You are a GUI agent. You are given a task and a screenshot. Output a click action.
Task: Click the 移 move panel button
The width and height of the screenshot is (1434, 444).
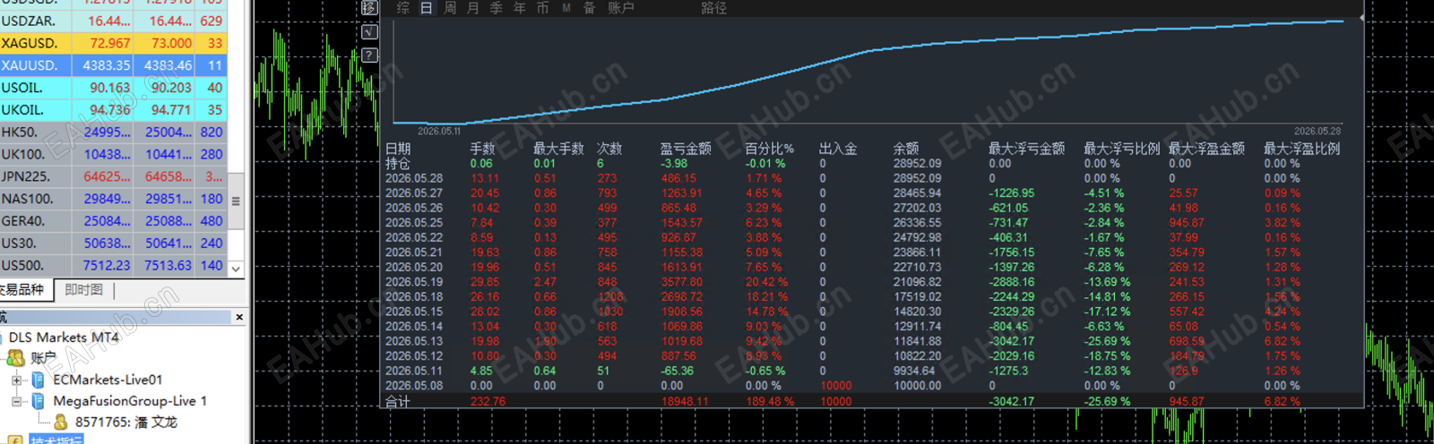tap(369, 8)
